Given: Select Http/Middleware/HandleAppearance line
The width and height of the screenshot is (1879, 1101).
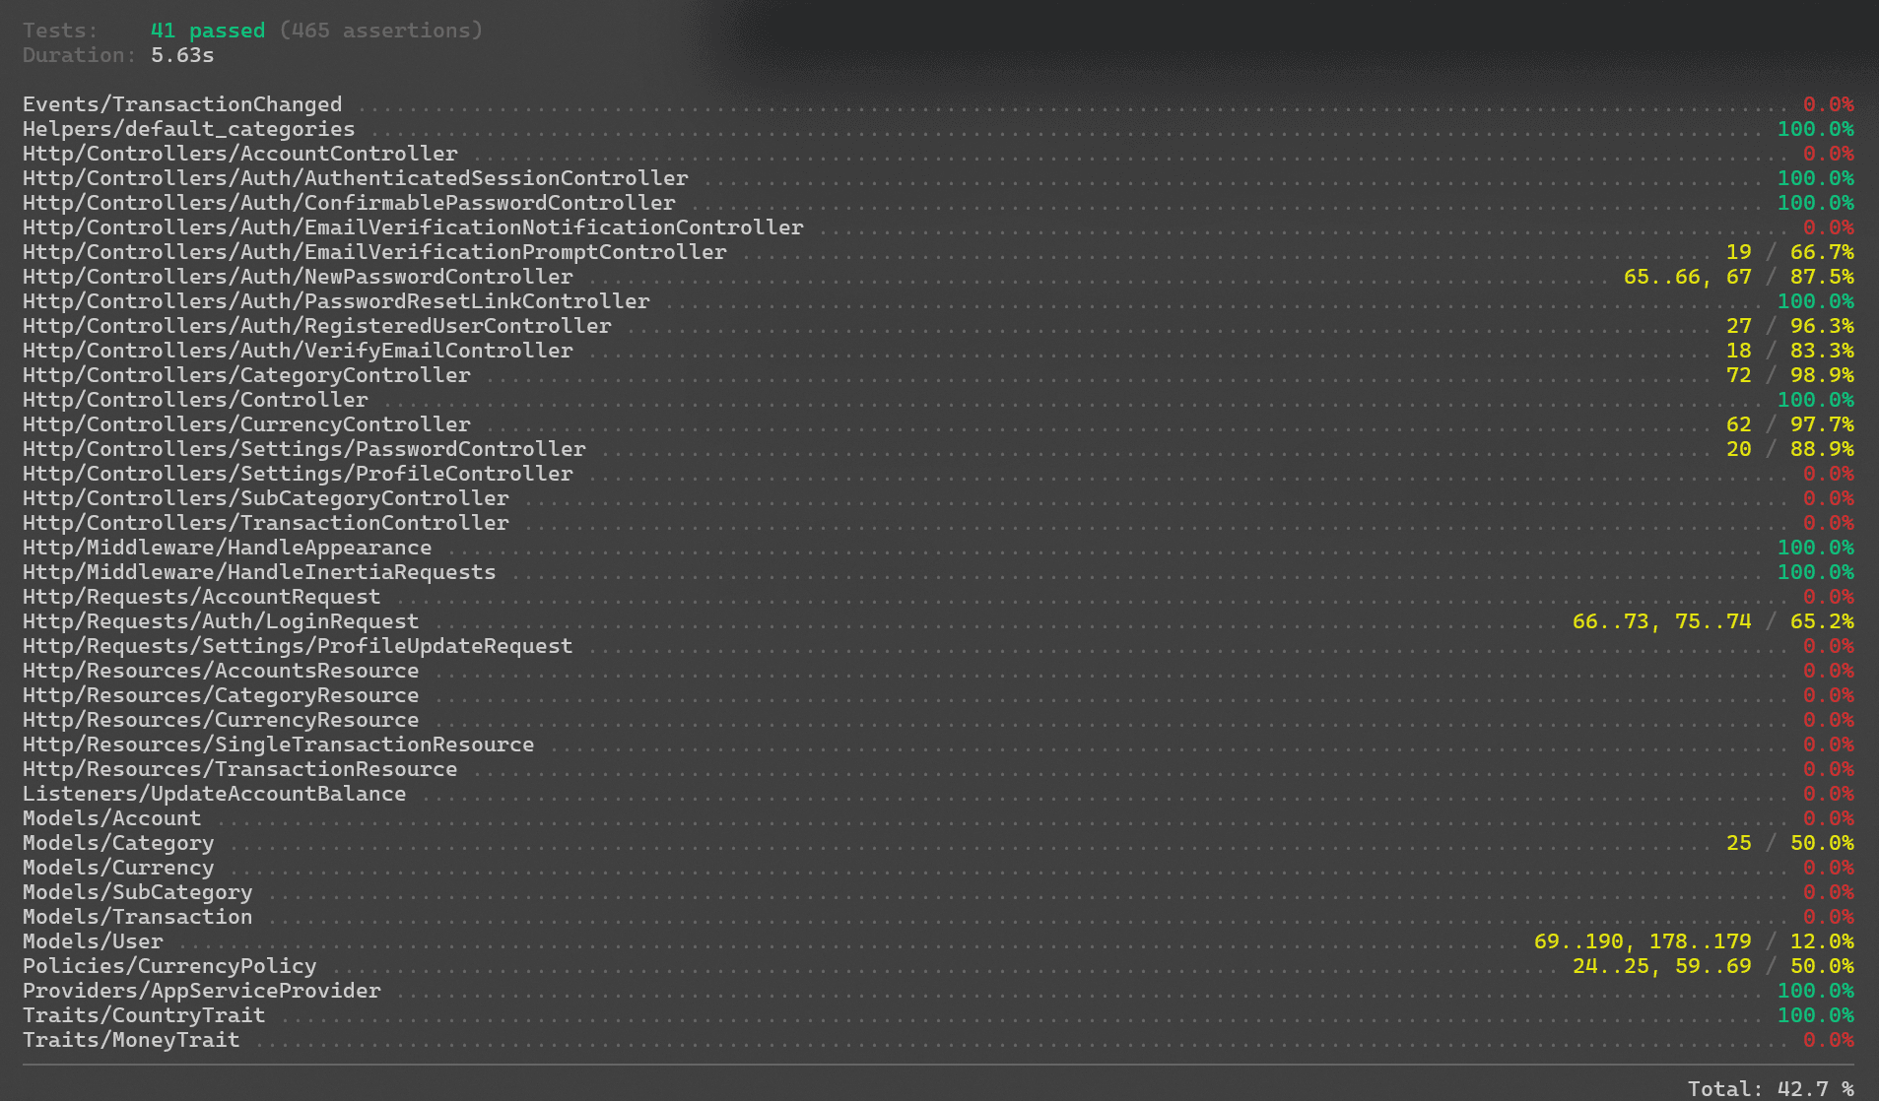Looking at the screenshot, I should 227,548.
